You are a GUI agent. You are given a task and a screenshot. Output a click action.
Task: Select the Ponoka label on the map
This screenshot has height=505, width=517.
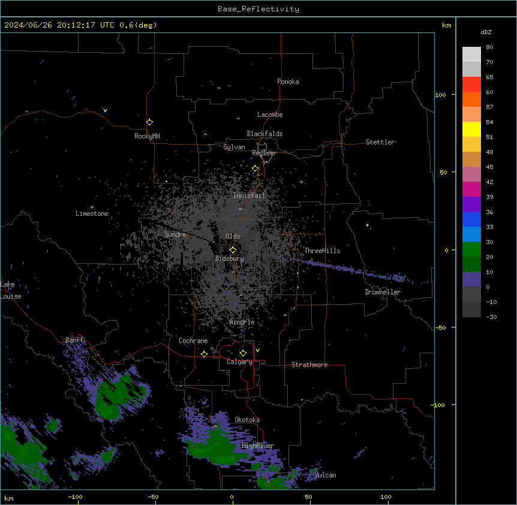pos(288,82)
